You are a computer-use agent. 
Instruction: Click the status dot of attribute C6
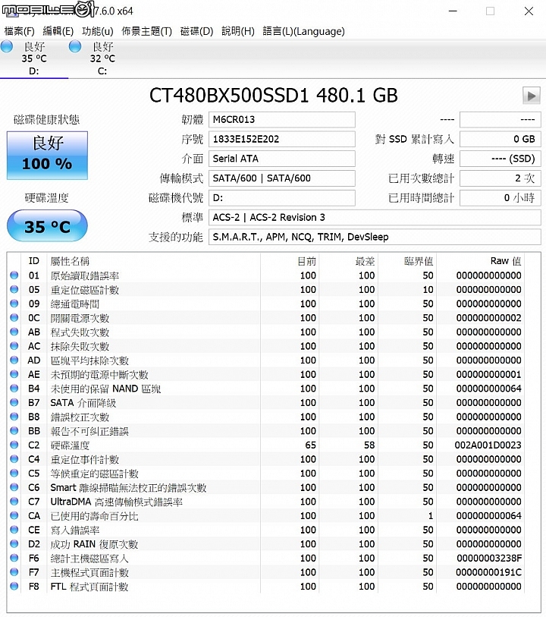click(14, 487)
